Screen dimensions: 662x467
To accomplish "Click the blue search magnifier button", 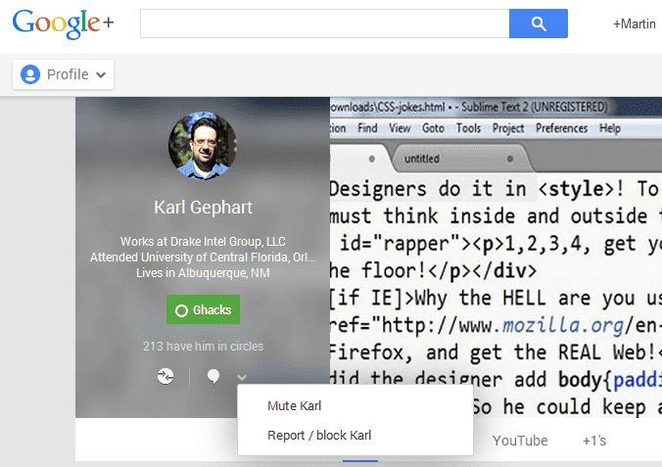I will coord(539,23).
